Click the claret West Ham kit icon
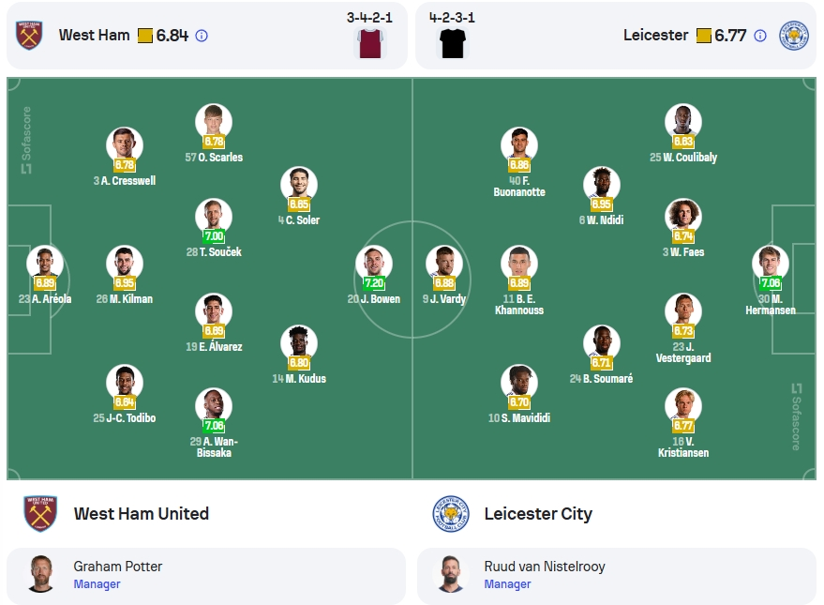 click(x=370, y=43)
